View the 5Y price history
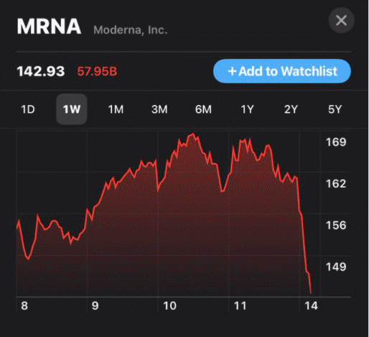369x337 pixels. click(335, 109)
